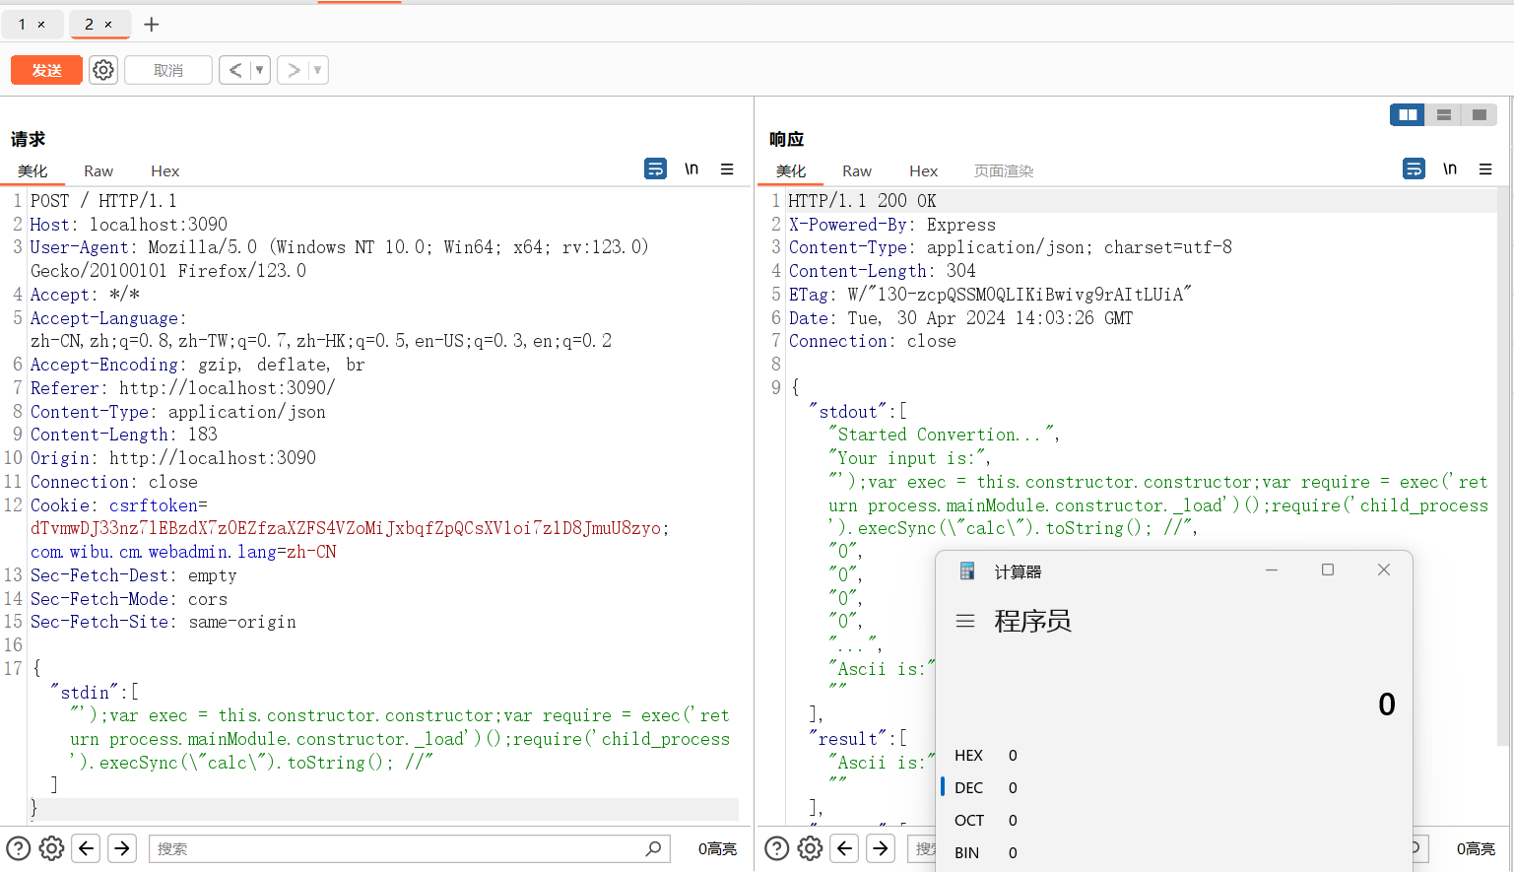
Task: Click response 0高亮 highlight count
Action: (x=1476, y=848)
